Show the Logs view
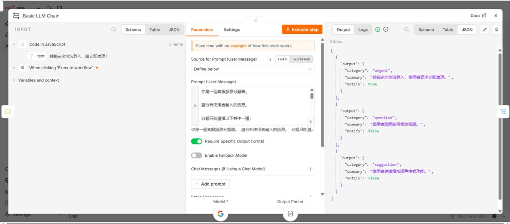This screenshot has height=224, width=510. 363,29
